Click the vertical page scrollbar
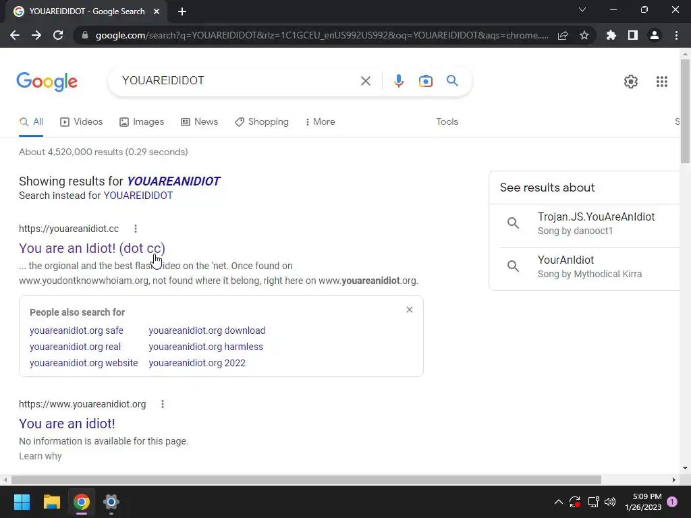The width and height of the screenshot is (691, 518). tap(686, 110)
